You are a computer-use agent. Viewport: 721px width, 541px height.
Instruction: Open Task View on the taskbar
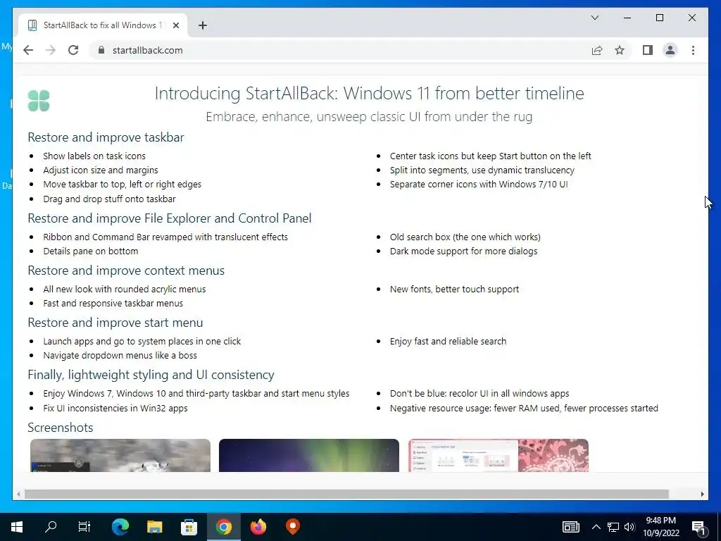click(x=84, y=527)
